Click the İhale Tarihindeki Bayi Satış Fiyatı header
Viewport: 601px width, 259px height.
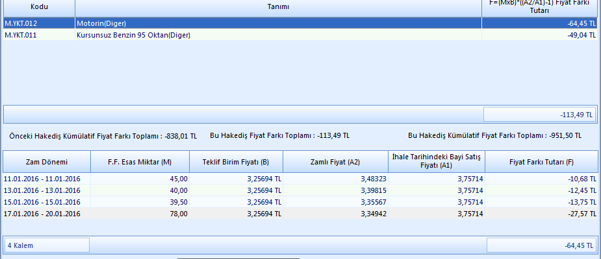coord(436,161)
